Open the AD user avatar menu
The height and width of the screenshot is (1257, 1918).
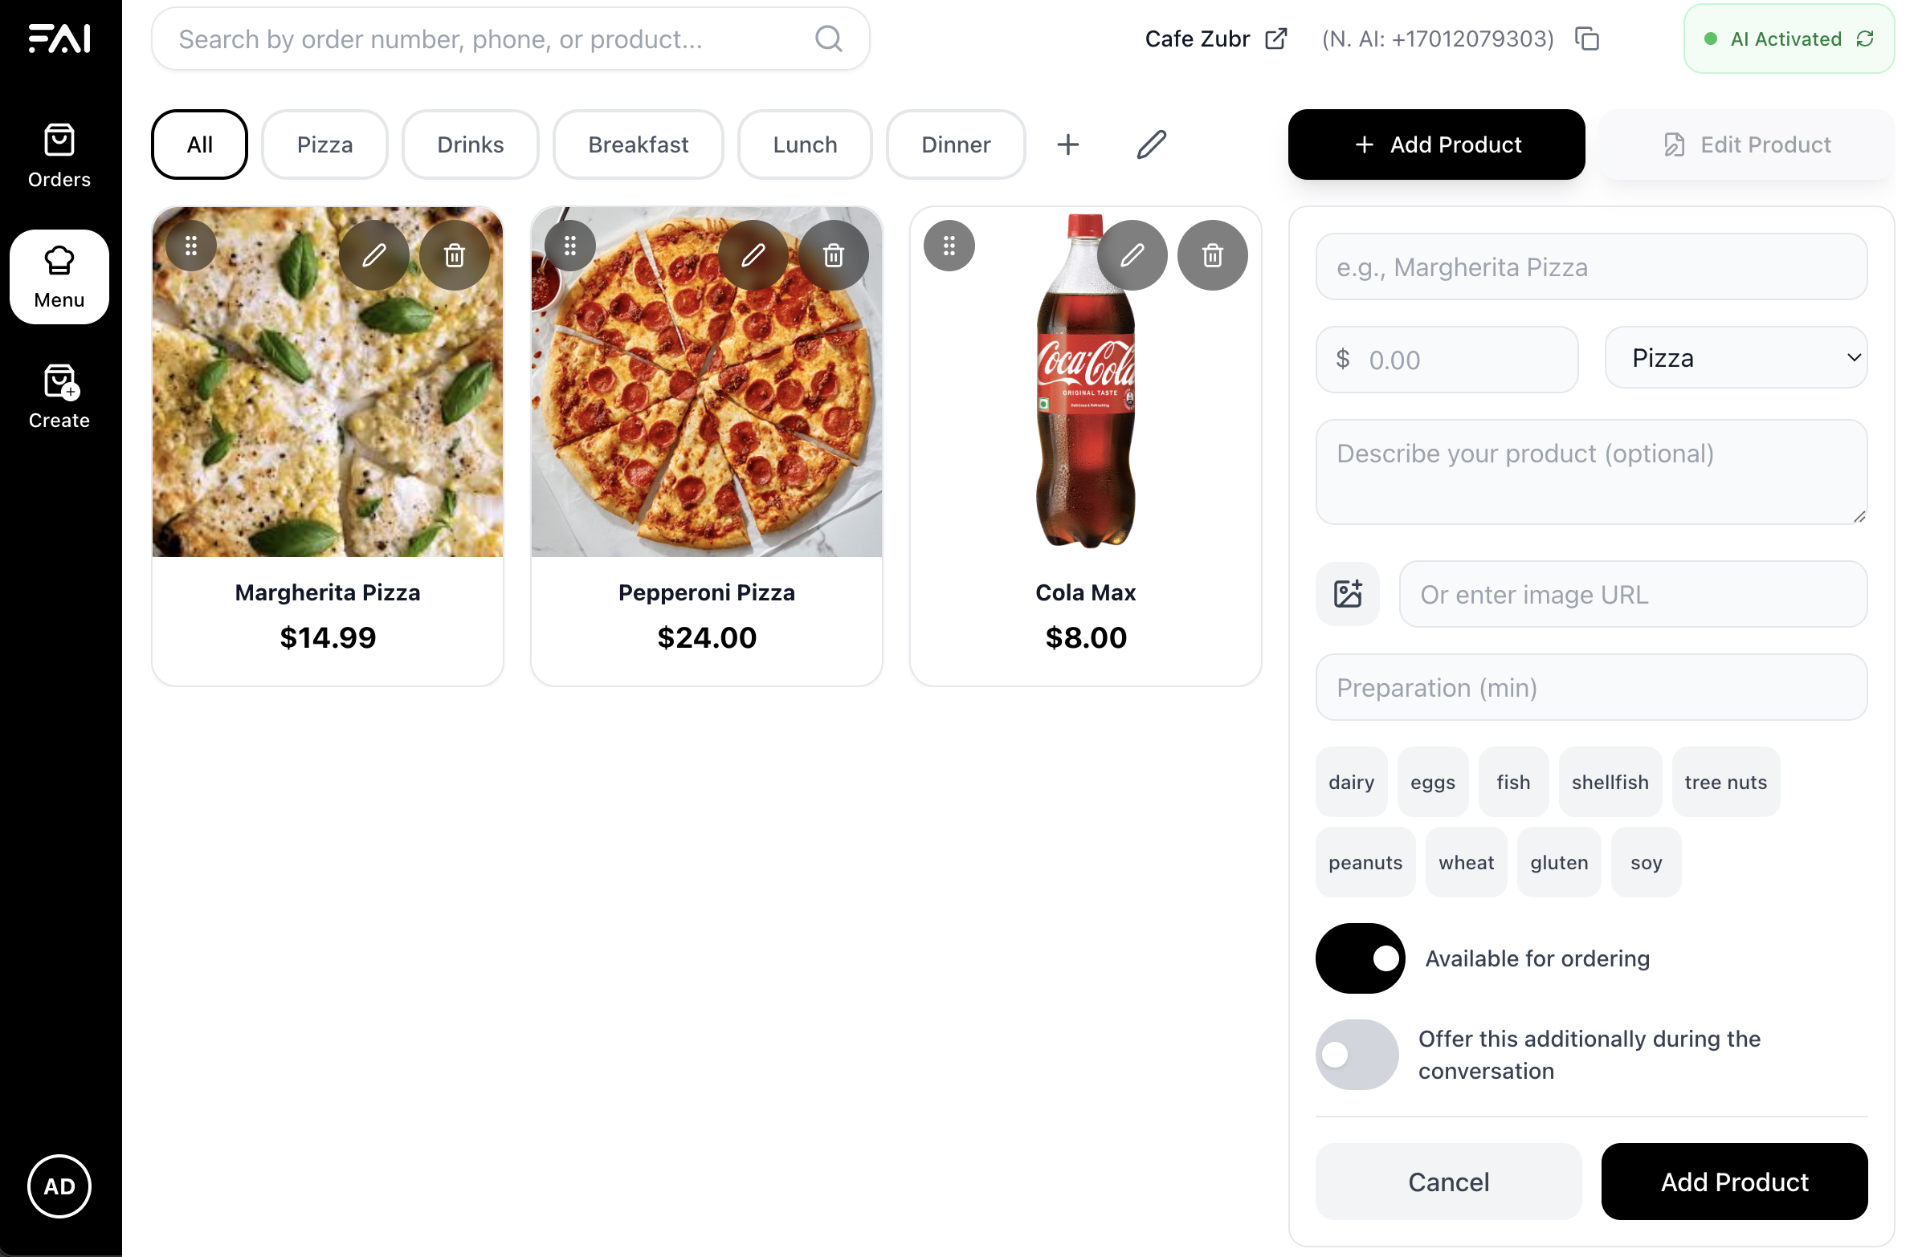59,1186
